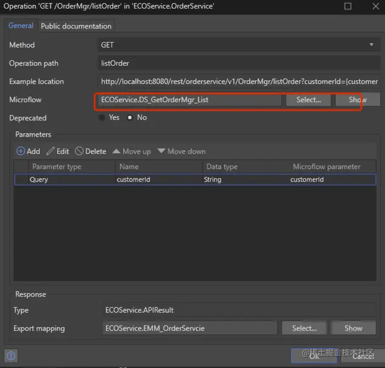Click the Parameter type column header
The image size is (385, 368).
coord(71,167)
